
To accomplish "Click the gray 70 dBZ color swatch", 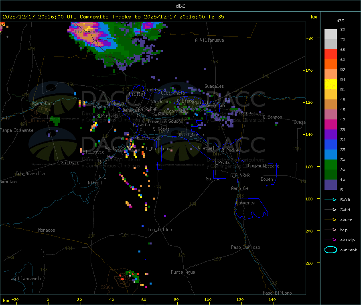I will (x=331, y=44).
